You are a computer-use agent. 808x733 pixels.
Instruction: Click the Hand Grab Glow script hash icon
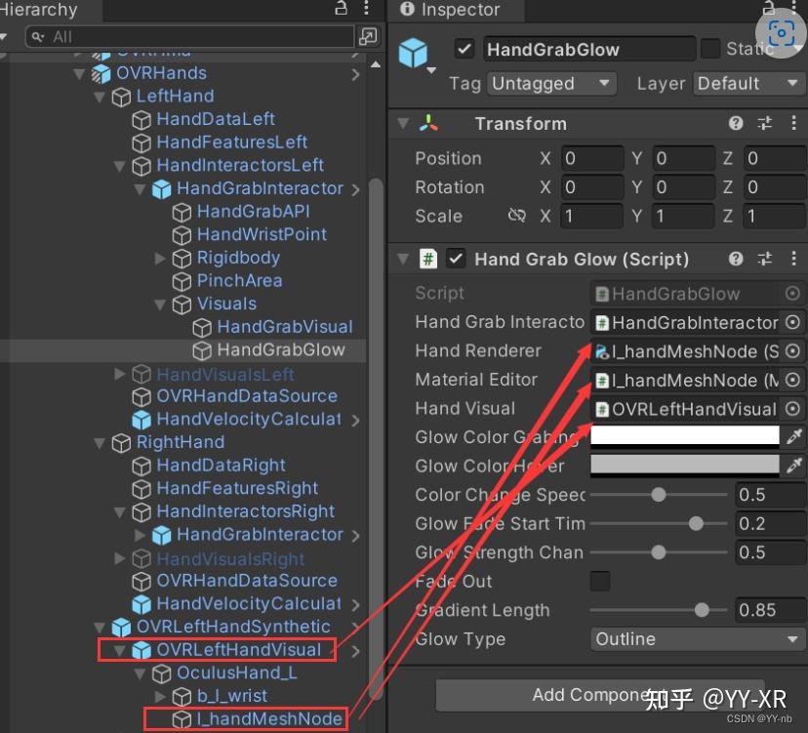pyautogui.click(x=427, y=259)
